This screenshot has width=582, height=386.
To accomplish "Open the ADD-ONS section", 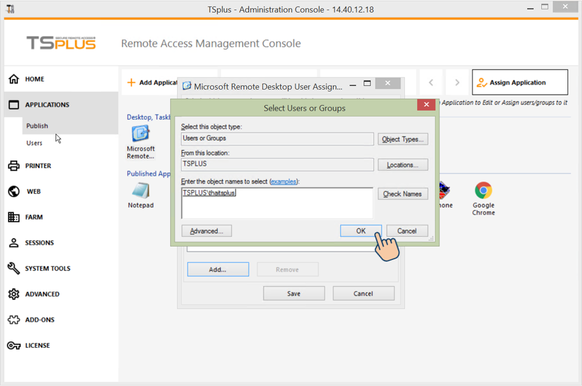I will 39,320.
